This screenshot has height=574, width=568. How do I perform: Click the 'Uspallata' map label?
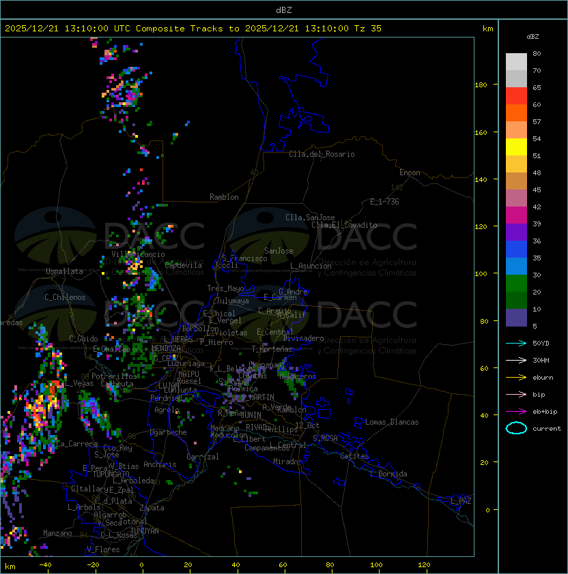(x=64, y=271)
